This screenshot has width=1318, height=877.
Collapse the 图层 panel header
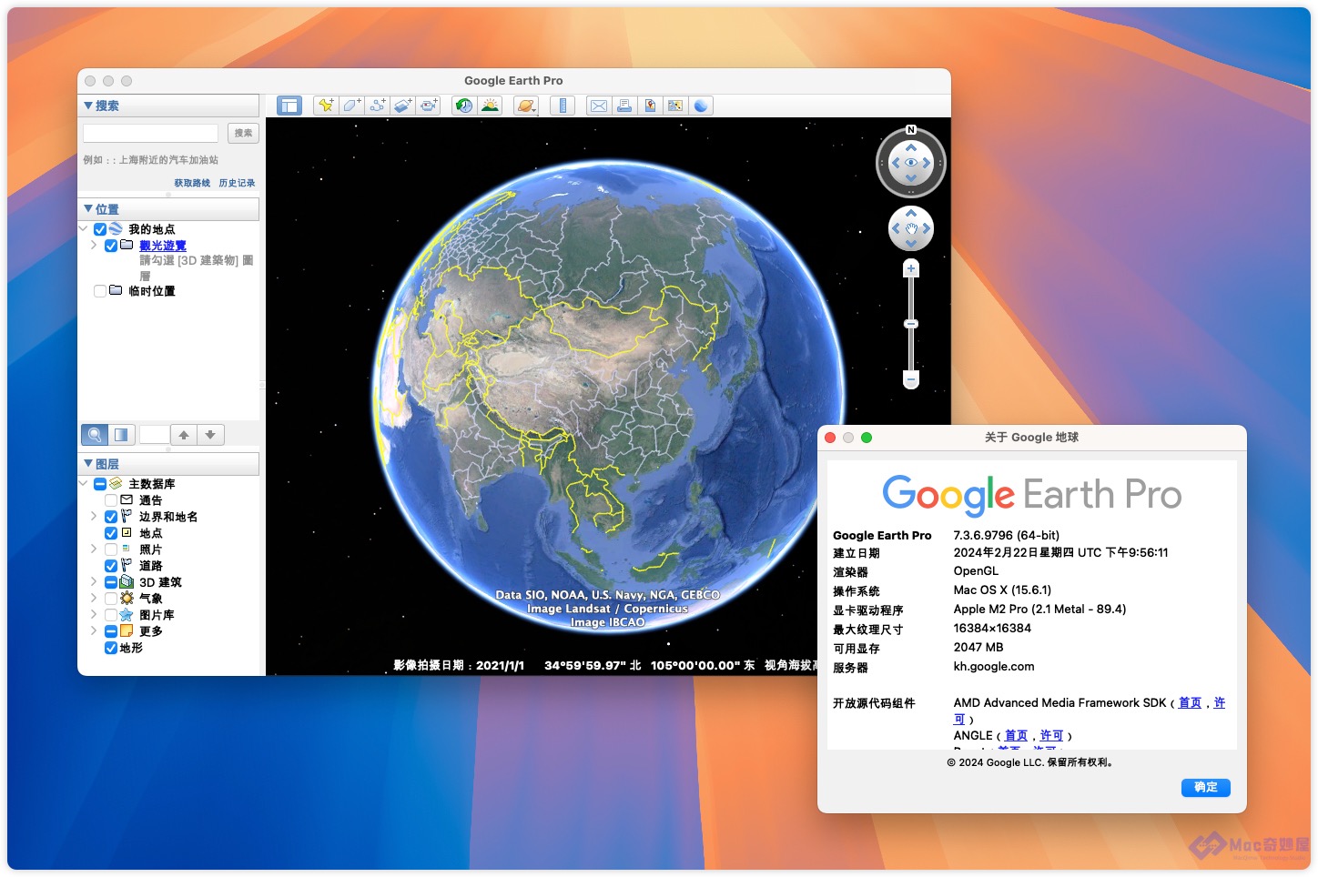[x=170, y=464]
